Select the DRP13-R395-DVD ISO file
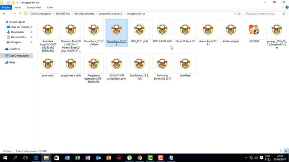Screen dimensions: 289x162 click(162, 31)
